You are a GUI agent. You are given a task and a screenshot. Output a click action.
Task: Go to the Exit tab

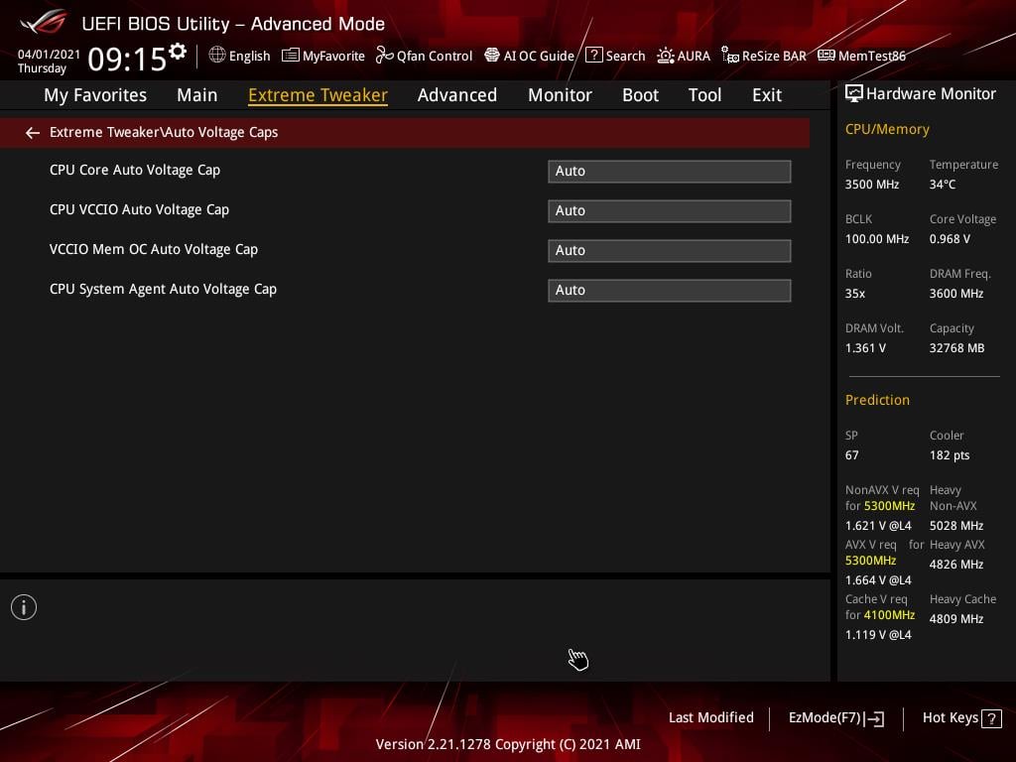(x=767, y=95)
